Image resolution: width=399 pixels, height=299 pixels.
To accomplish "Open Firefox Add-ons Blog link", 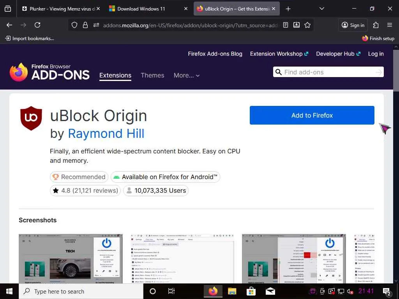I will [215, 54].
